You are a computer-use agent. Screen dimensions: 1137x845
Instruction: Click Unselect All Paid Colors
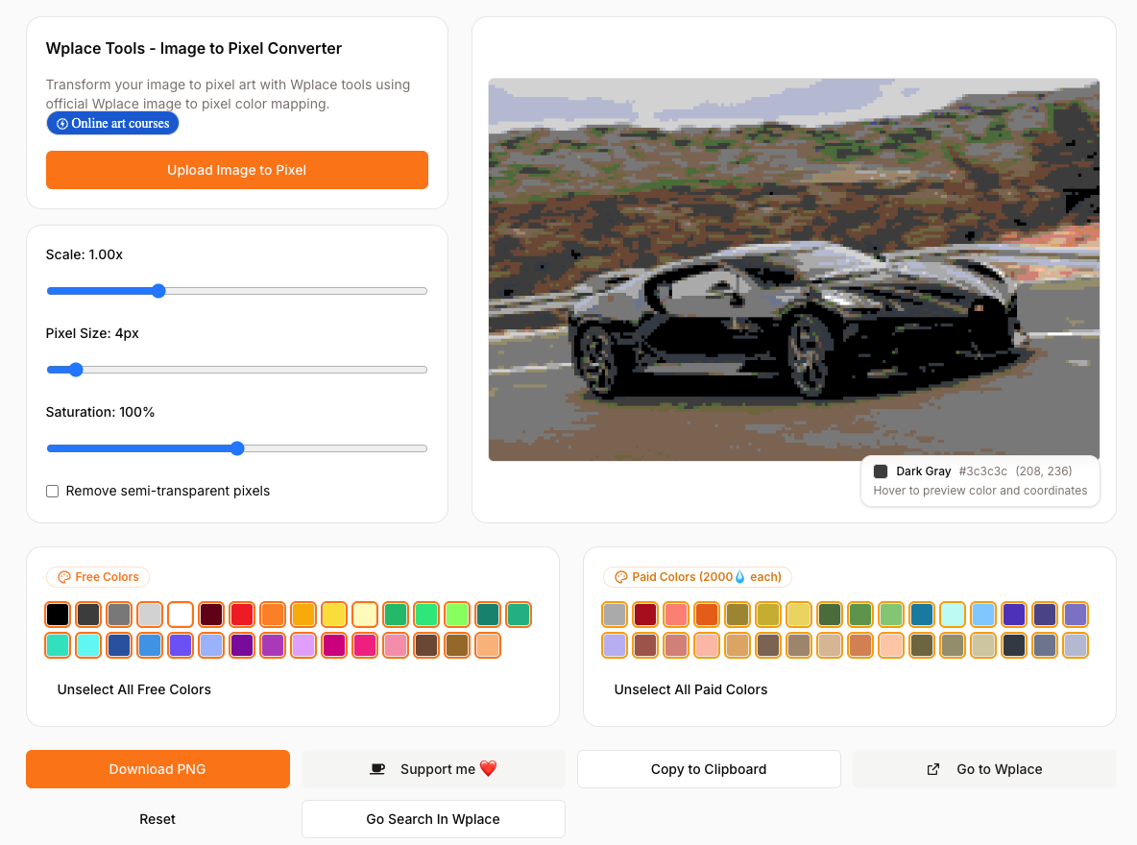coord(690,688)
